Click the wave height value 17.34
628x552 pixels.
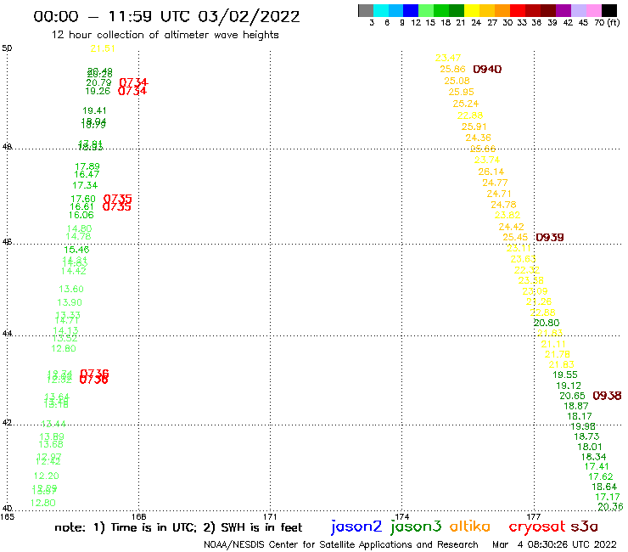tap(85, 185)
